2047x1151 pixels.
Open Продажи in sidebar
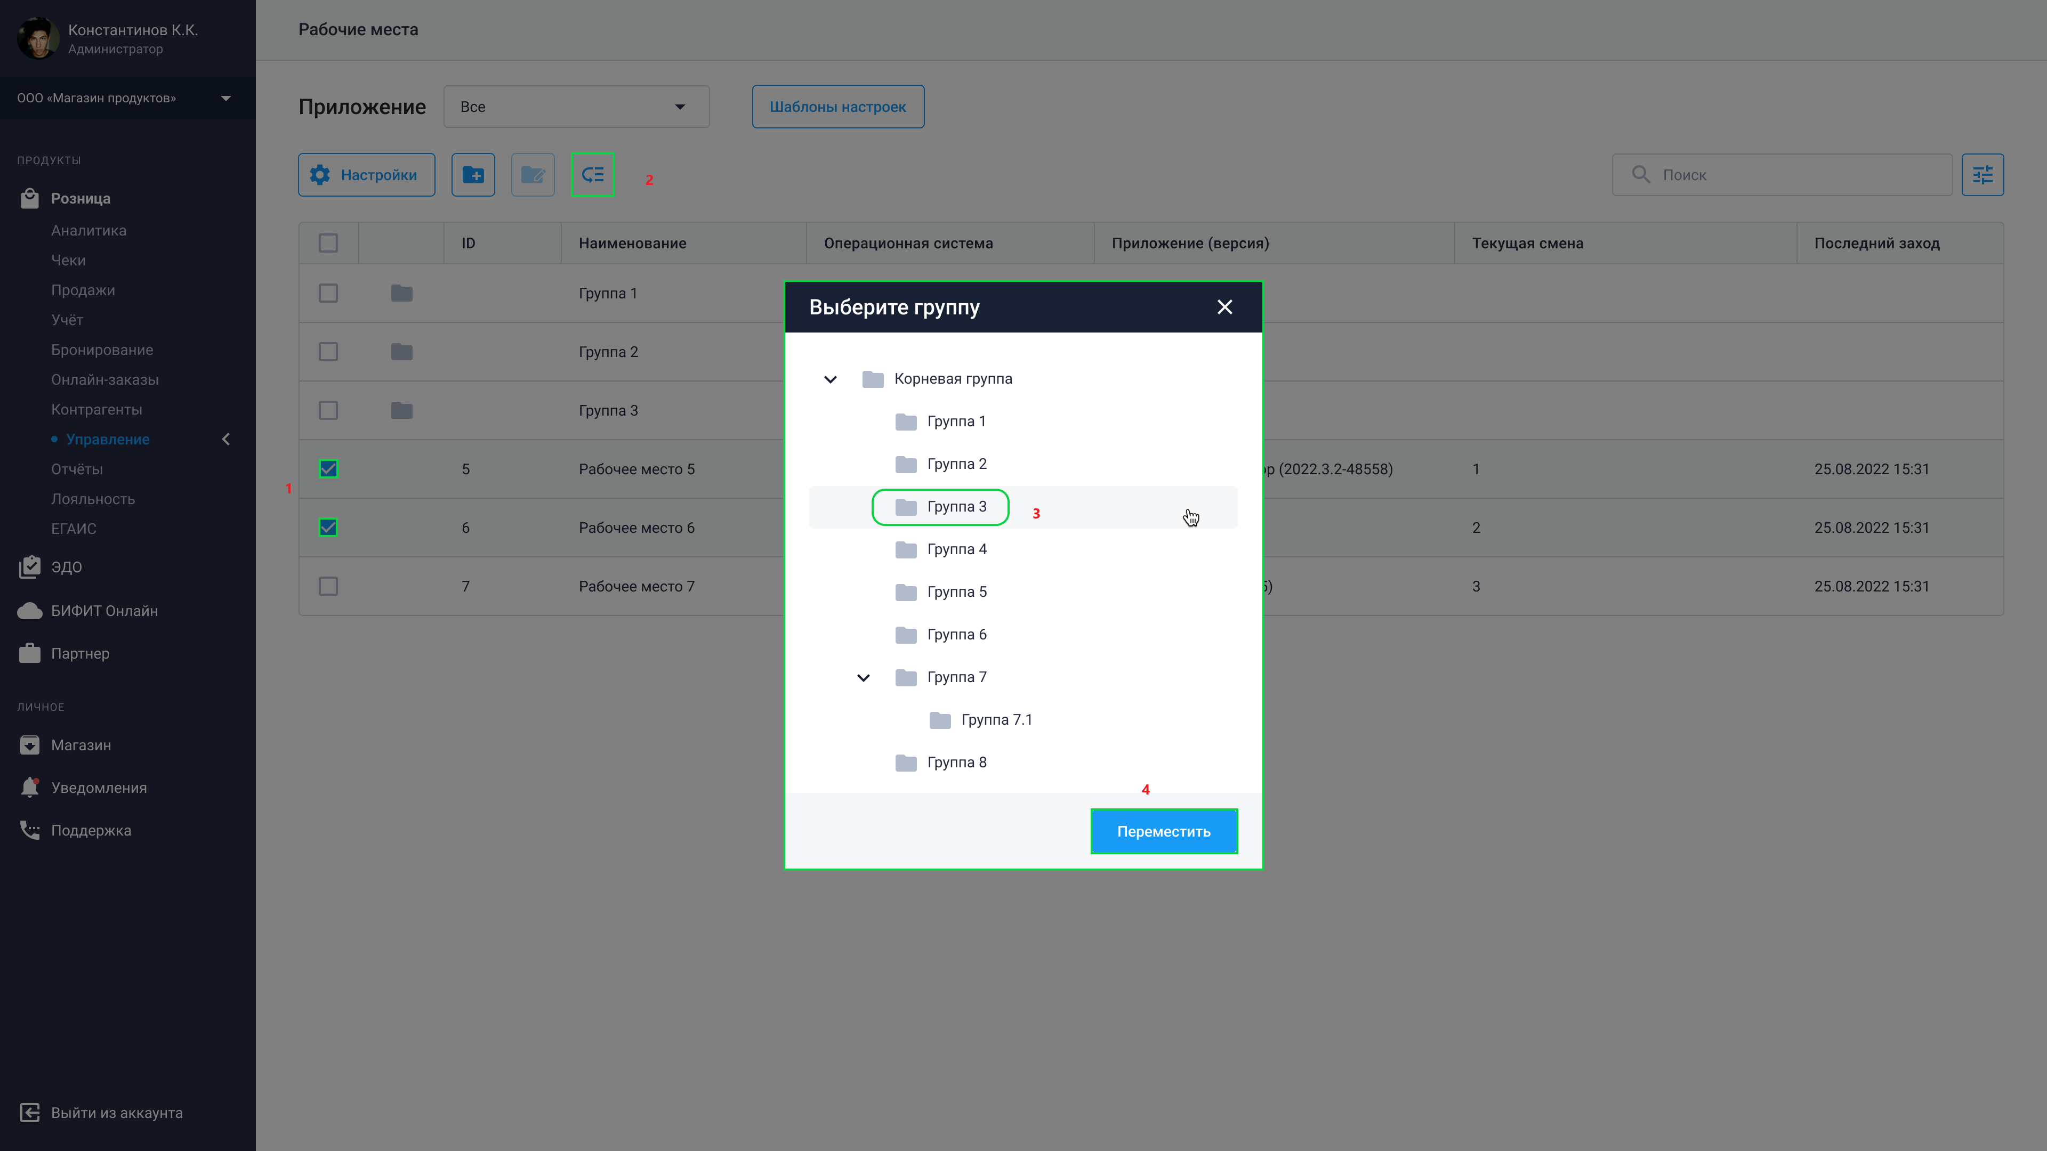[84, 290]
